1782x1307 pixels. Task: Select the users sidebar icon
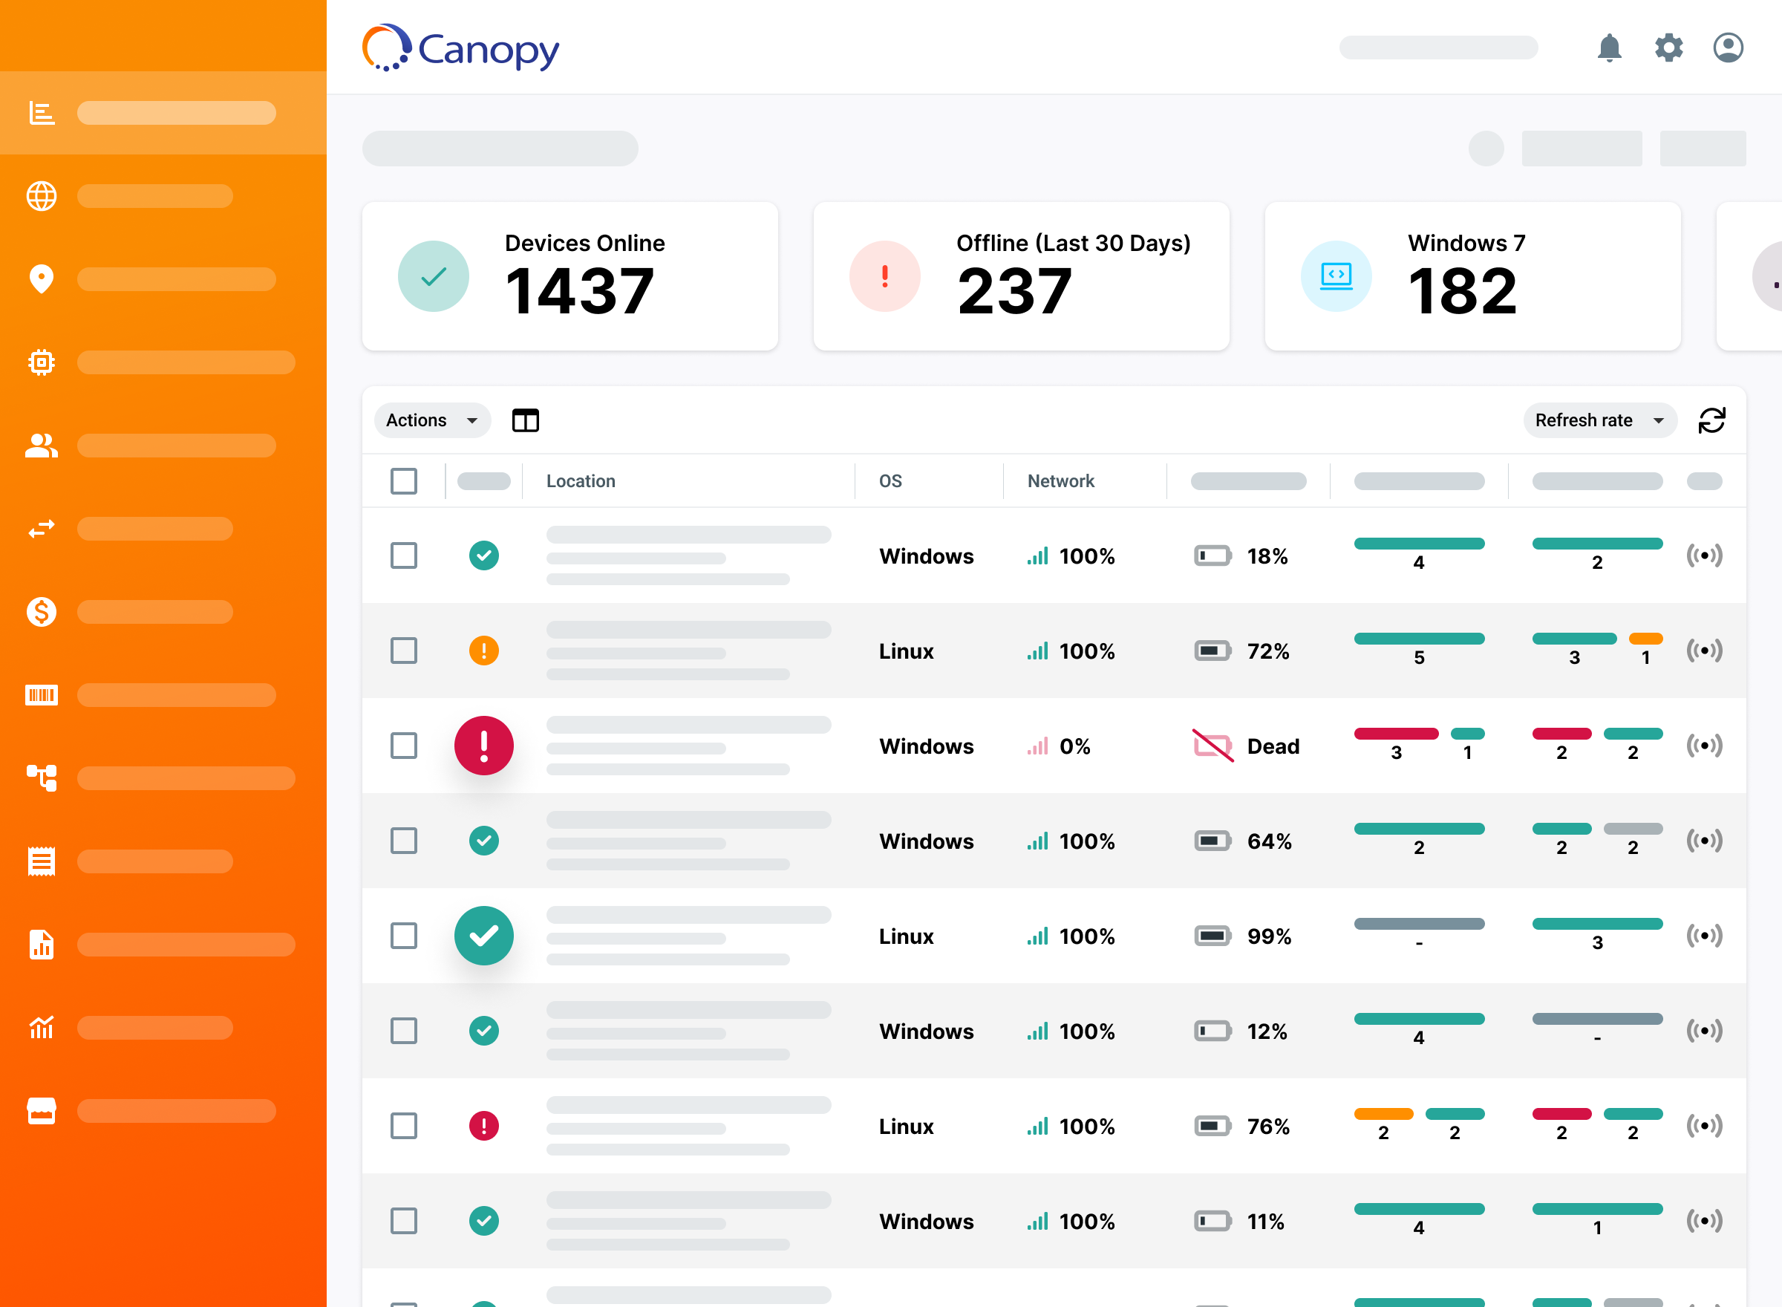coord(42,446)
